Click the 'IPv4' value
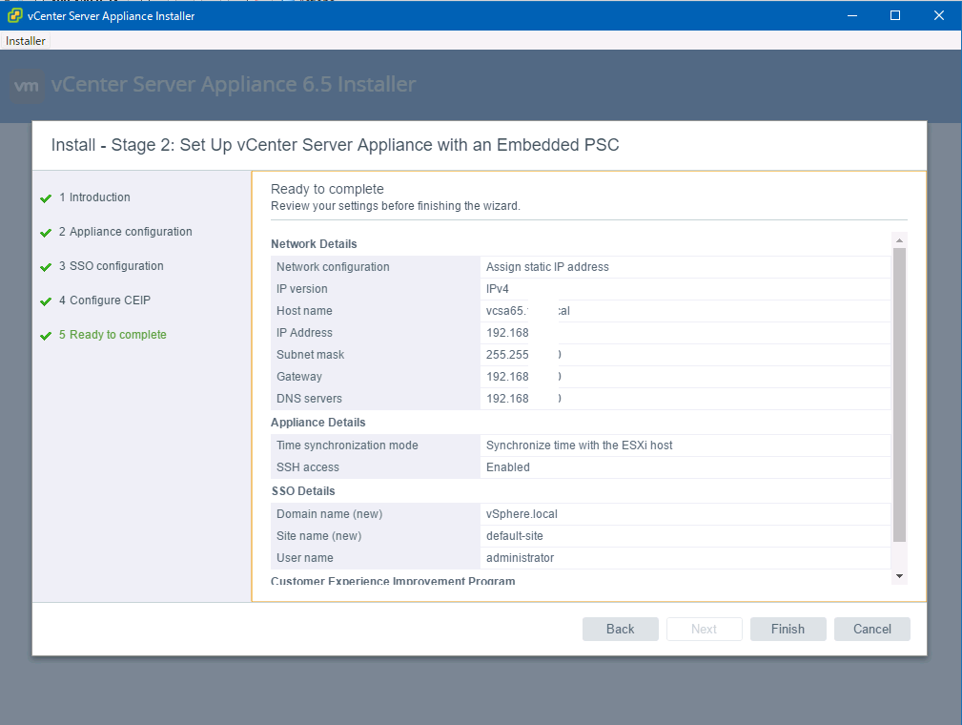Viewport: 962px width, 725px height. (497, 288)
